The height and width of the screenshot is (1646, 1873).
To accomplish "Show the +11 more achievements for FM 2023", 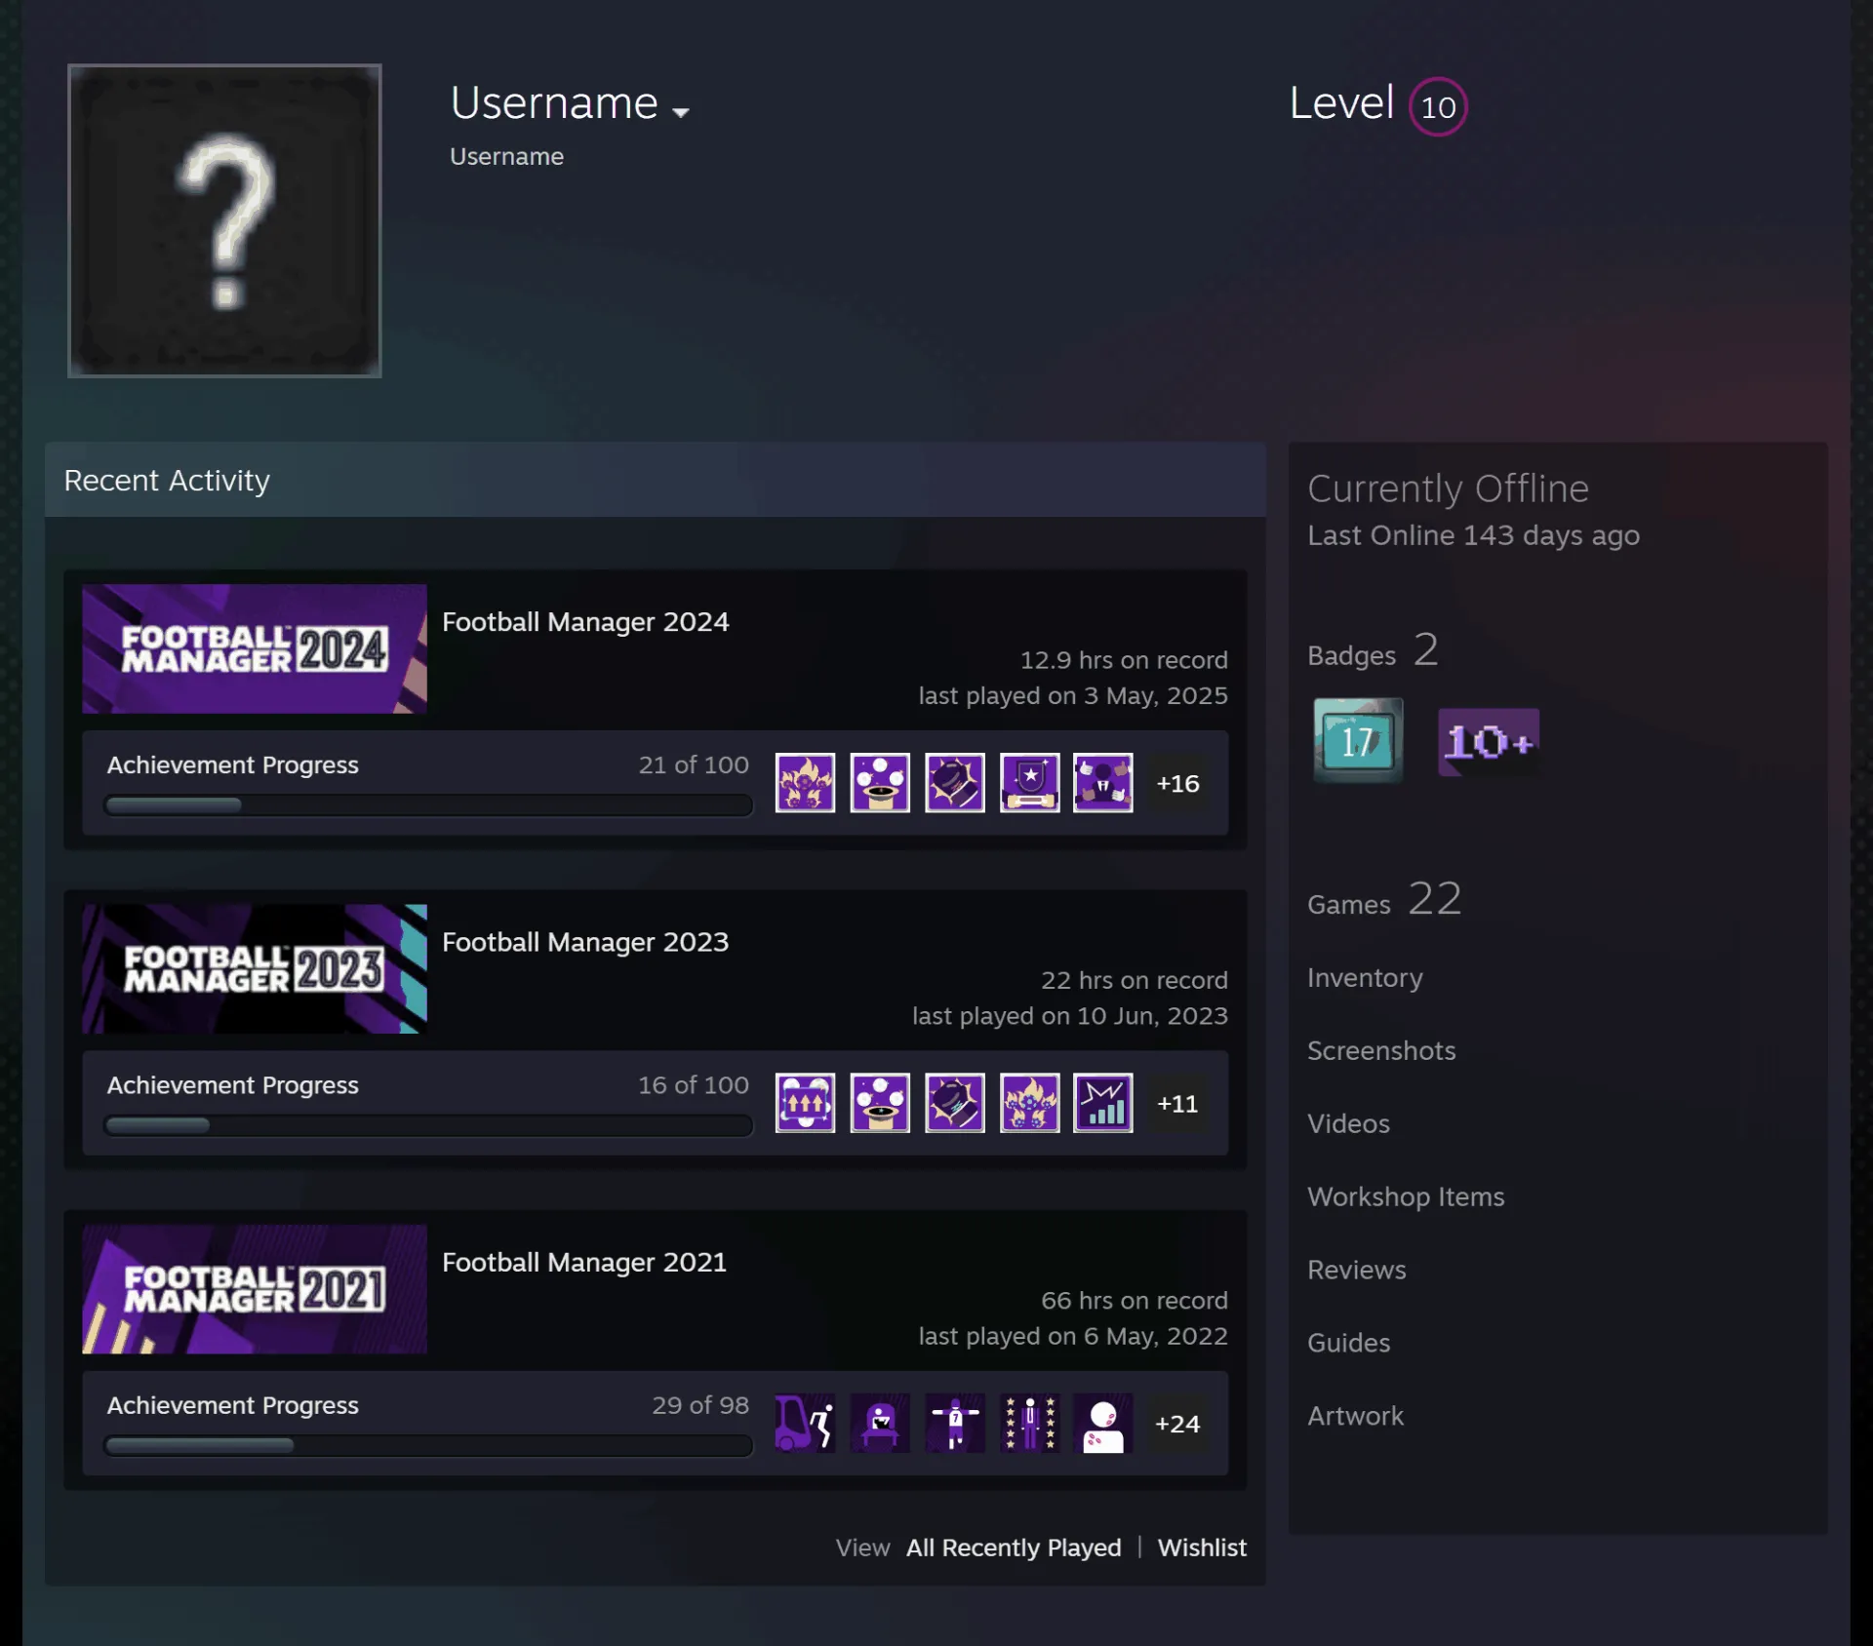I will tap(1177, 1103).
